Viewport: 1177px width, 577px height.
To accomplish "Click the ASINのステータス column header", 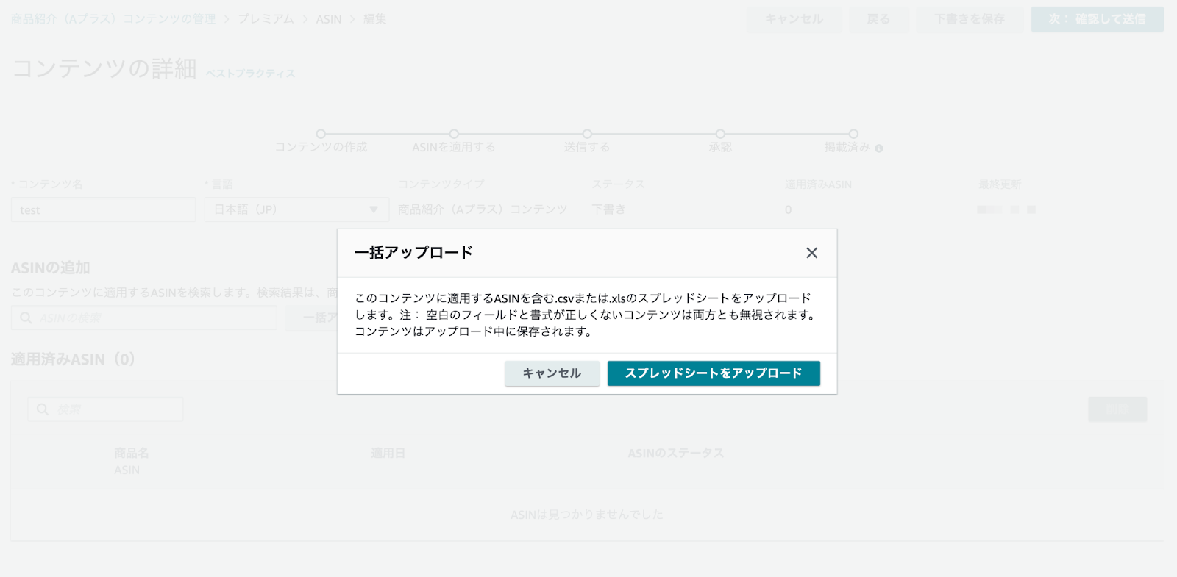I will coord(675,453).
